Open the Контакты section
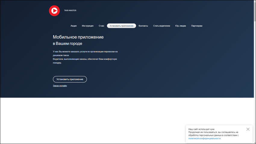Screen dimensions: 256x144 pos(143,26)
